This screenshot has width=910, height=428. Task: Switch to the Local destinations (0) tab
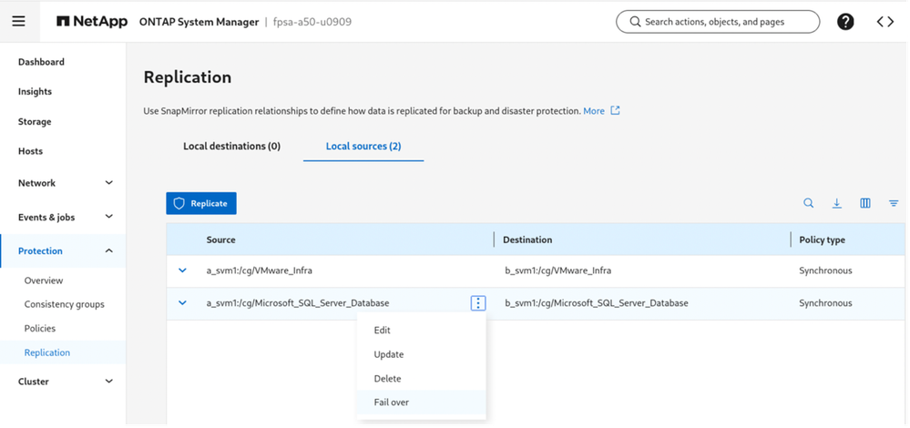click(231, 146)
